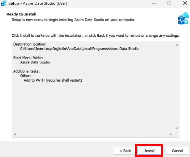Click the horizontal scrollbar track
190x157 pixels.
(93, 134)
